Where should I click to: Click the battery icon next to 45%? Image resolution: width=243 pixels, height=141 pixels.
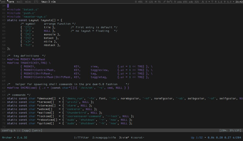point(136,2)
